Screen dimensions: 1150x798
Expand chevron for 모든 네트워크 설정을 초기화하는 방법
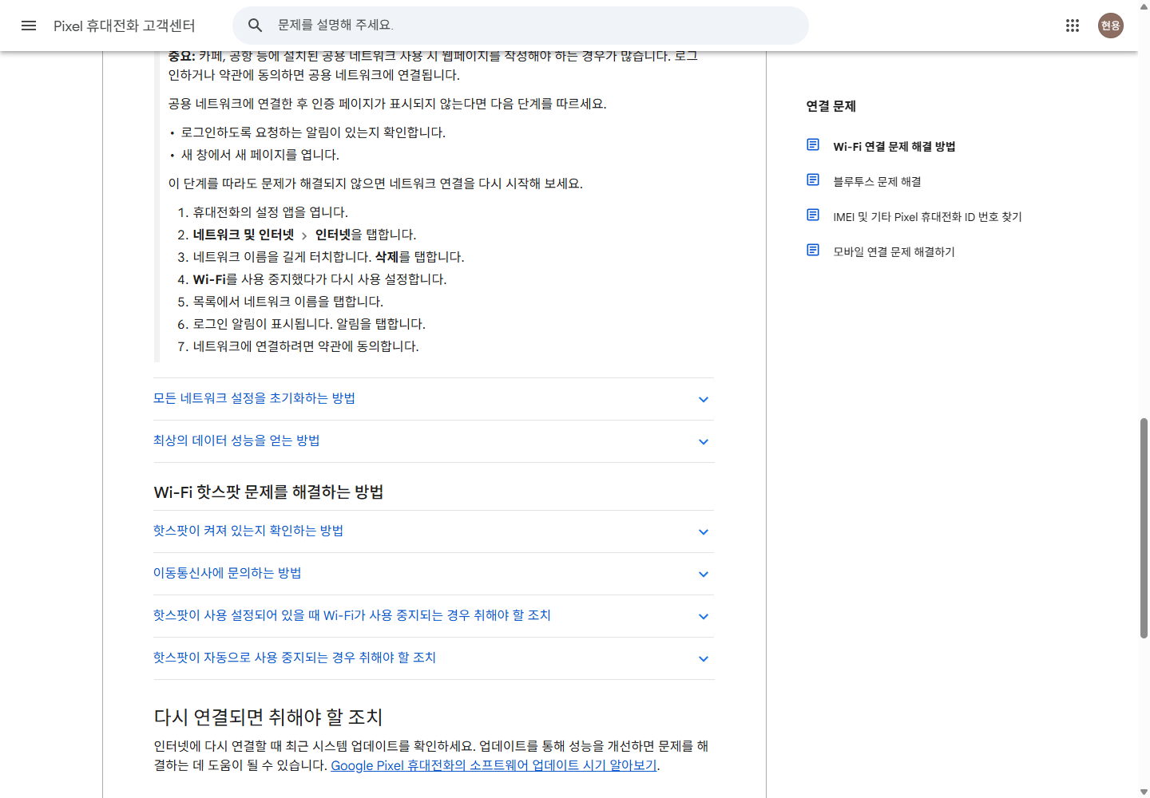pos(704,399)
